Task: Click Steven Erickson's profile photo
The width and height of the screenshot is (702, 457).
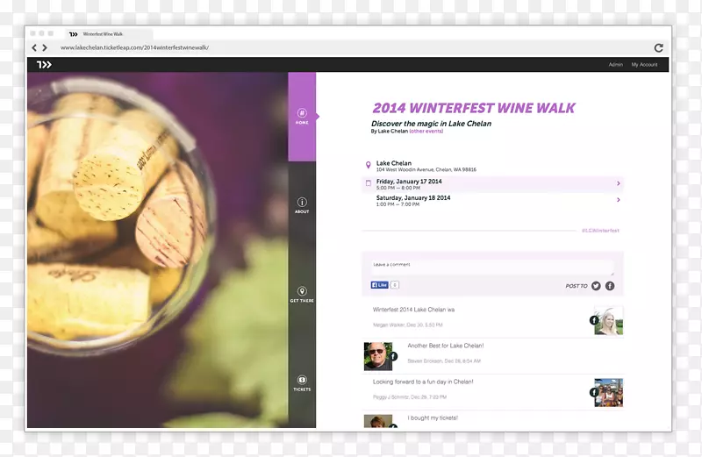Action: pyautogui.click(x=378, y=355)
